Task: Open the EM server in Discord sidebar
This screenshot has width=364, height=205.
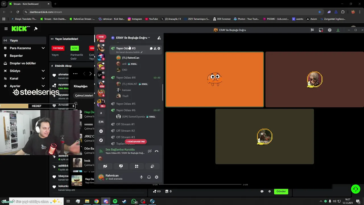Action: click(101, 122)
